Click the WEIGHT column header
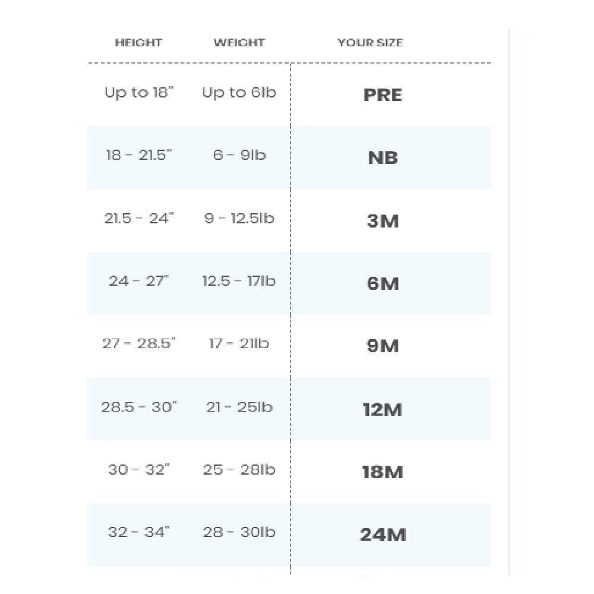Viewport: 594px width, 594px height. (x=239, y=42)
